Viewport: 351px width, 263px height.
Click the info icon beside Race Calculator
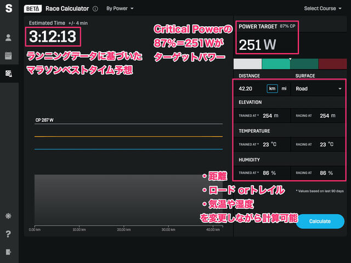[x=95, y=9]
